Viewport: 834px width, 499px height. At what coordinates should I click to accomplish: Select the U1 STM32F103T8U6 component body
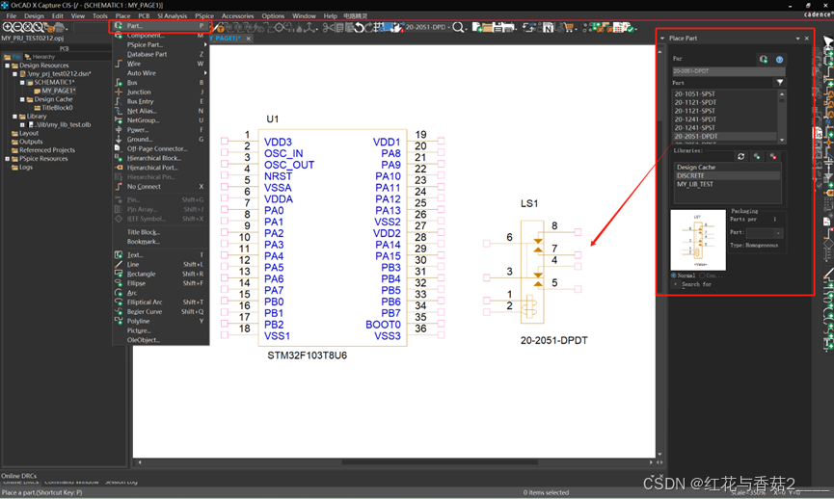point(333,238)
